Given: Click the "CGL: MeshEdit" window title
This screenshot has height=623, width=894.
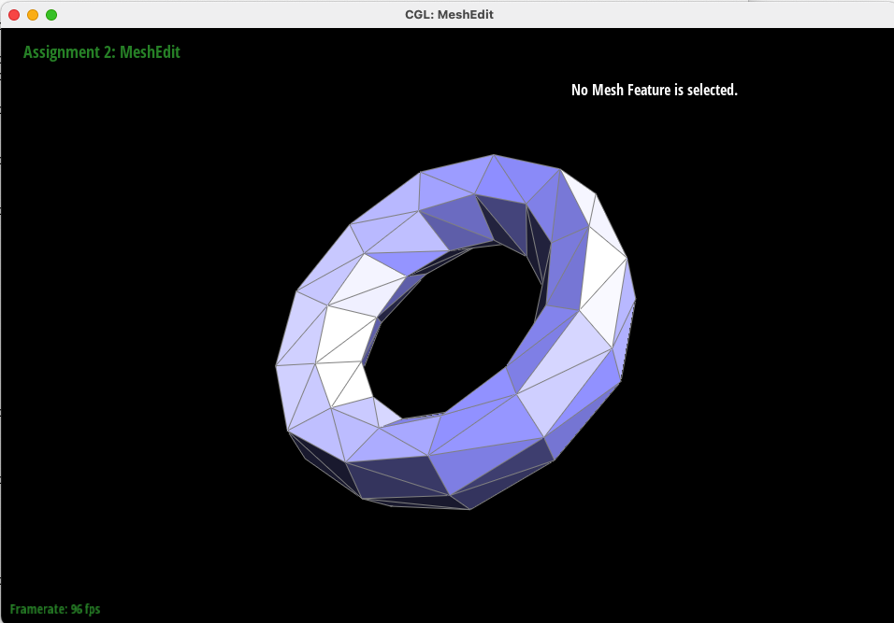Looking at the screenshot, I should point(449,15).
